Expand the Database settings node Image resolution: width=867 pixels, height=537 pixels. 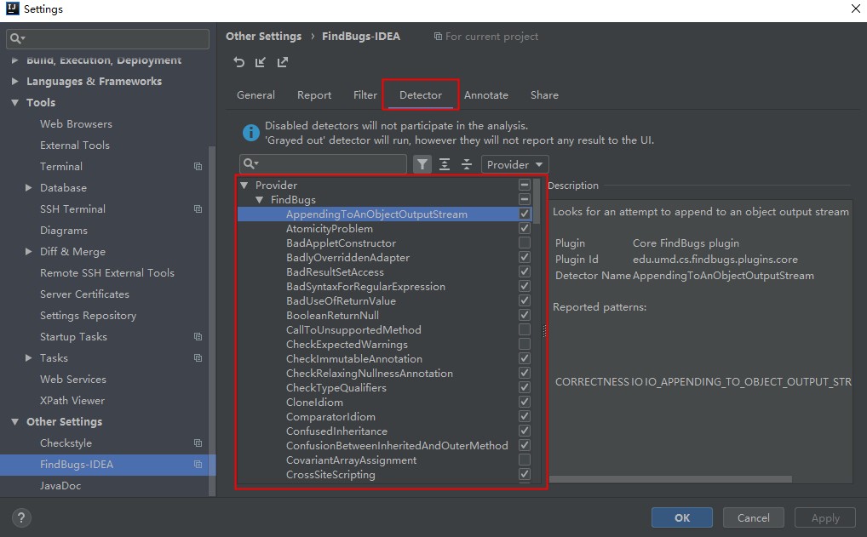tap(29, 188)
